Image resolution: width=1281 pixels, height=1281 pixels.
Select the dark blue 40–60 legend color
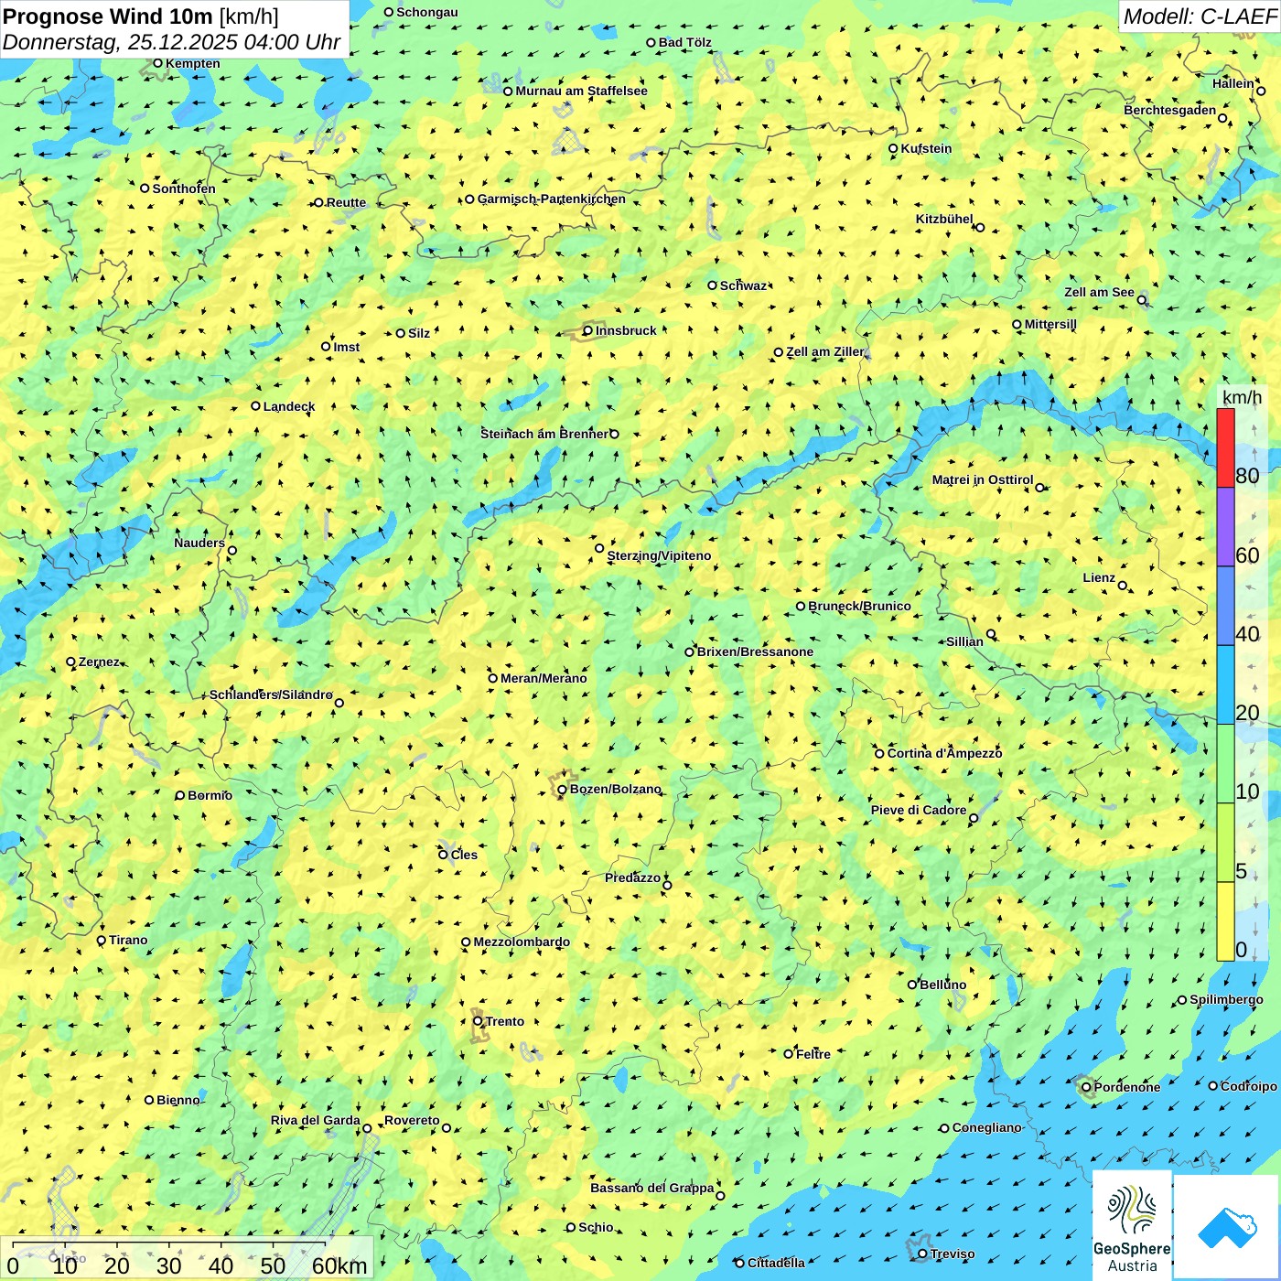coord(1225,607)
